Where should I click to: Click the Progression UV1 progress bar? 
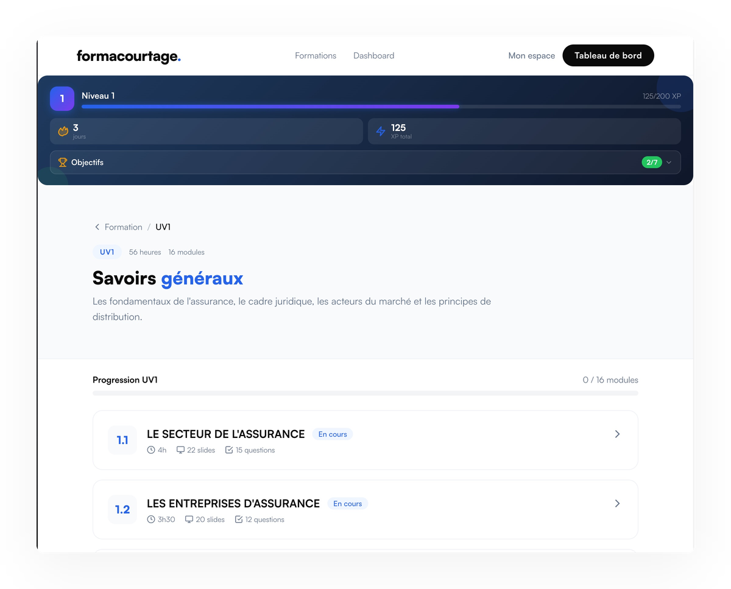tap(365, 393)
